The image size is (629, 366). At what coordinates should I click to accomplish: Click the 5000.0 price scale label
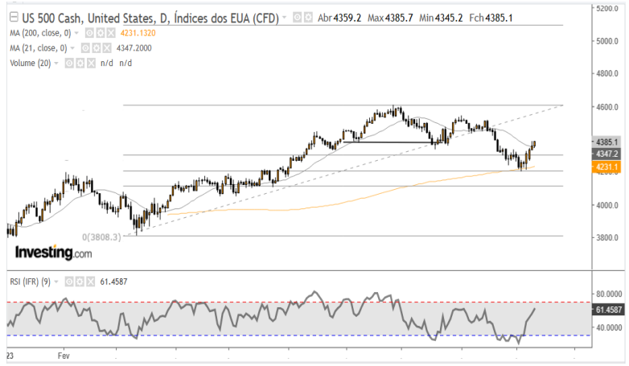606,41
